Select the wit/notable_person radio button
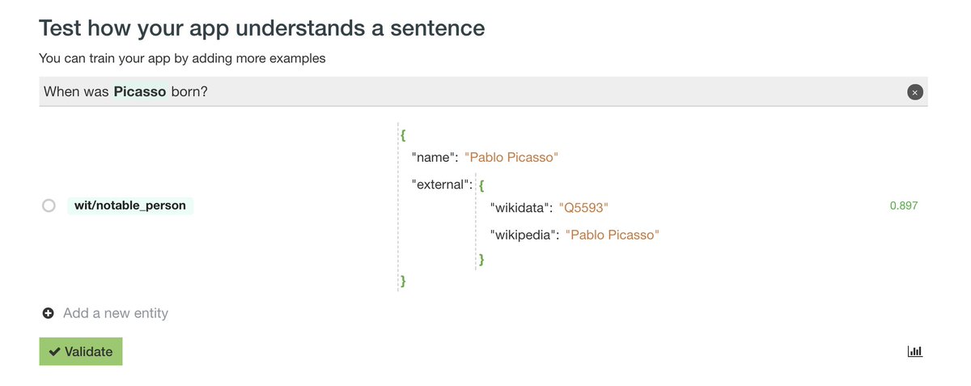971x386 pixels. coord(49,206)
